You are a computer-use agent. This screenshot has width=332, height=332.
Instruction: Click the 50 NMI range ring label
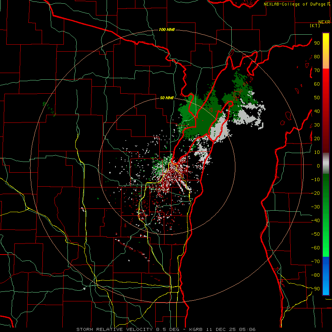point(167,98)
